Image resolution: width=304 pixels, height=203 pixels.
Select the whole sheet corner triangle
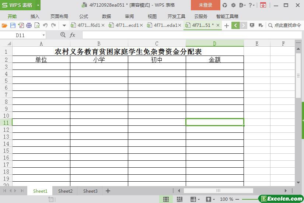click(9, 43)
